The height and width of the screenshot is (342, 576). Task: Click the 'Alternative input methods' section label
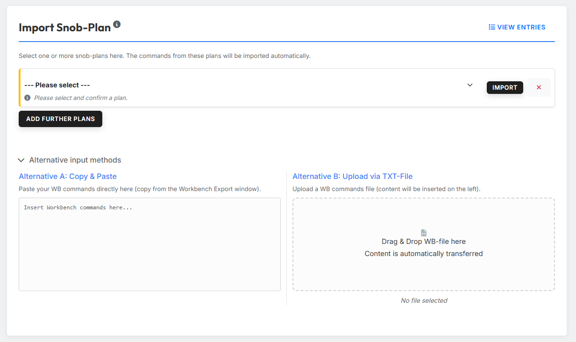[75, 160]
